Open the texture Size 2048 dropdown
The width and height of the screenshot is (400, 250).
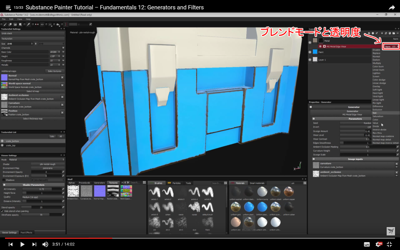pos(20,44)
